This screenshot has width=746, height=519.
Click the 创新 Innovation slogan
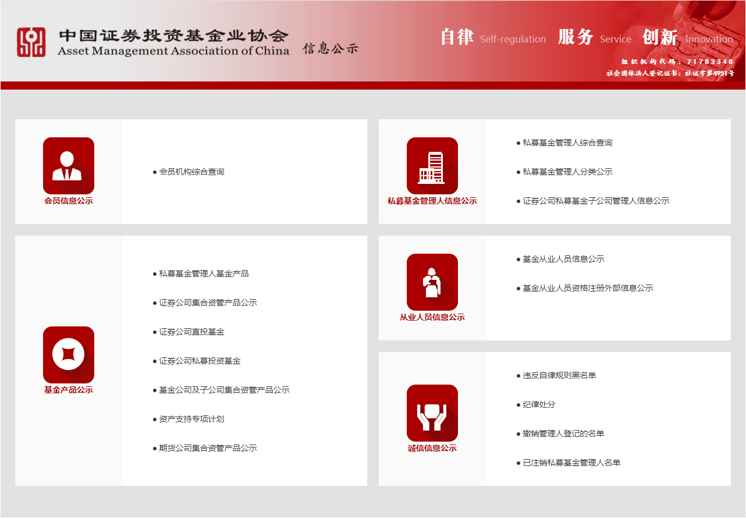[x=688, y=38]
